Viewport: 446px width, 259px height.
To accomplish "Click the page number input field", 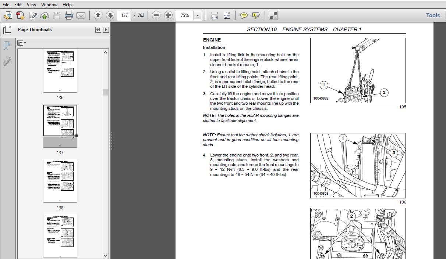I will click(x=124, y=15).
